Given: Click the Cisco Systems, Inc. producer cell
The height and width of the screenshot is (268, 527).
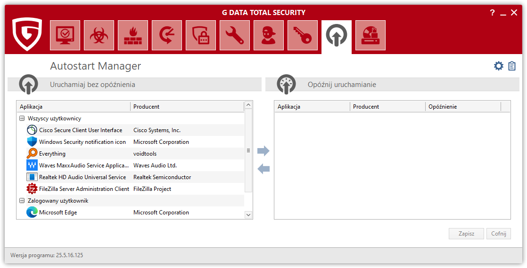Looking at the screenshot, I should pos(157,130).
